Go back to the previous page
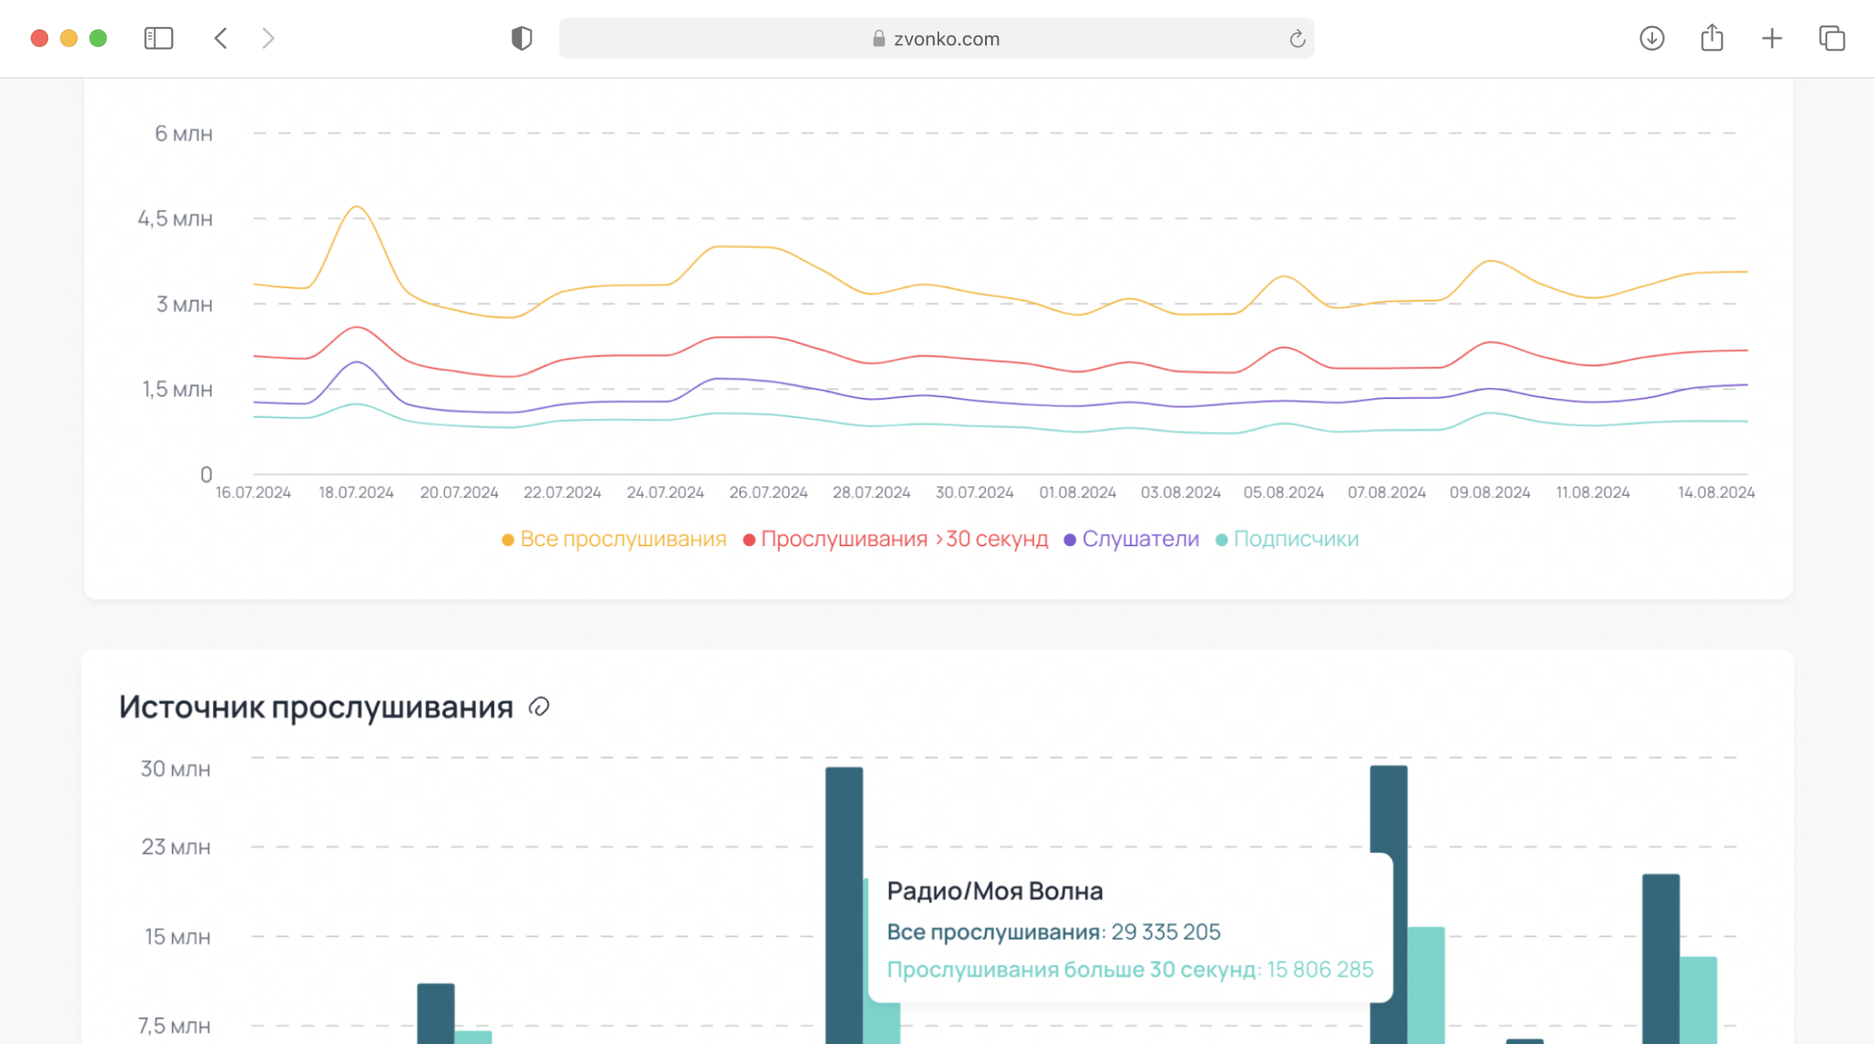Viewport: 1874px width, 1044px height. tap(220, 38)
